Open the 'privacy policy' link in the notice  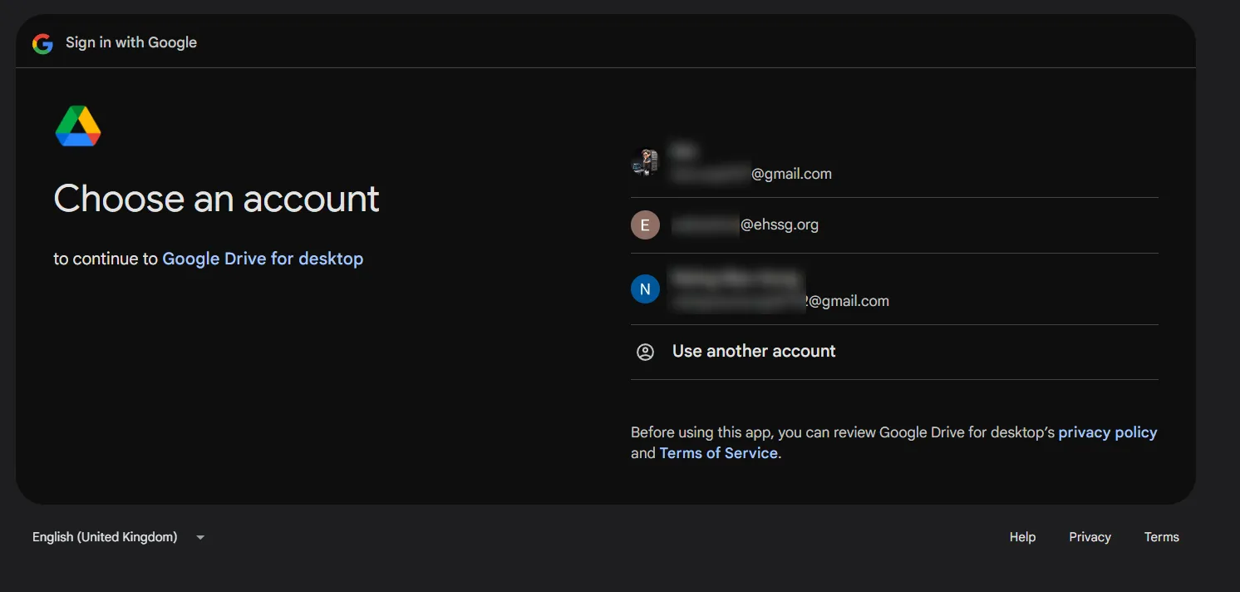click(1108, 432)
